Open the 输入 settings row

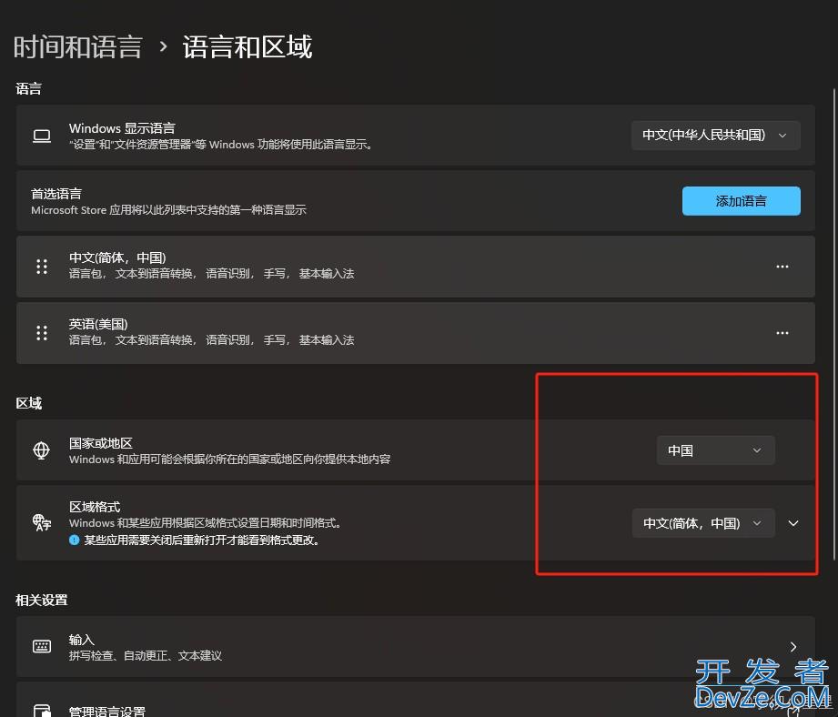415,646
